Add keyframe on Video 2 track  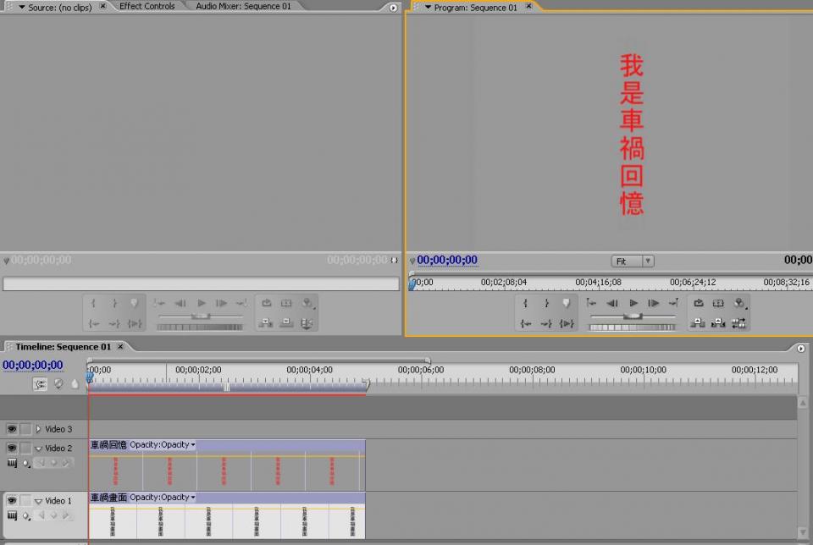pyautogui.click(x=53, y=463)
